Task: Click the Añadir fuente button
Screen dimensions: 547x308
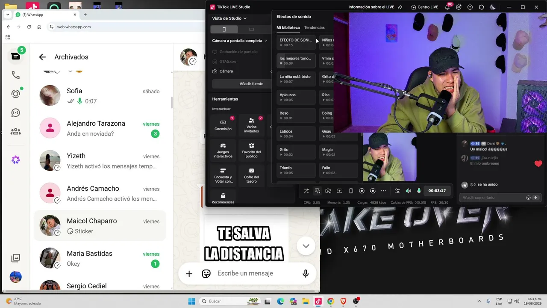Action: (x=251, y=84)
